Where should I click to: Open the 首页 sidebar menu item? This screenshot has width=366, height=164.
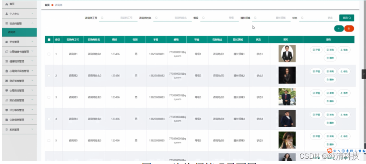tap(19, 4)
